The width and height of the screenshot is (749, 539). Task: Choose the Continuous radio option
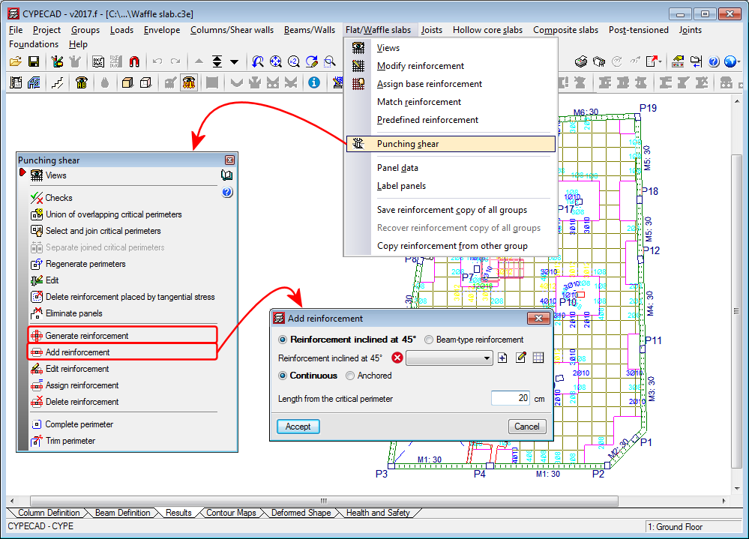[x=283, y=376]
